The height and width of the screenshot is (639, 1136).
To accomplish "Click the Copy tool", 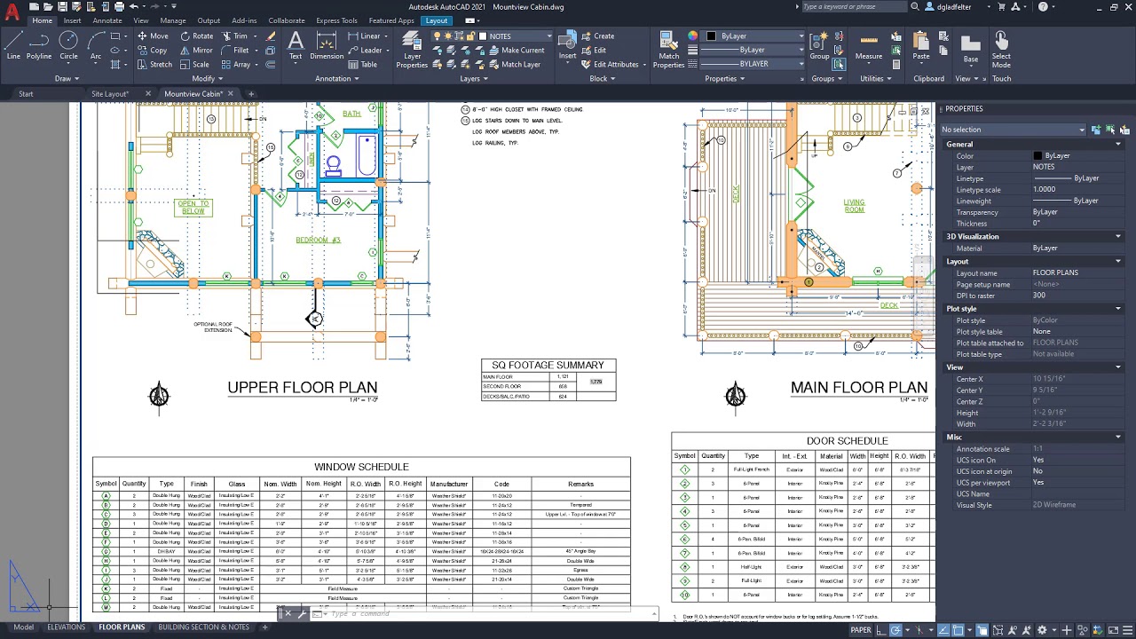I will click(x=152, y=51).
